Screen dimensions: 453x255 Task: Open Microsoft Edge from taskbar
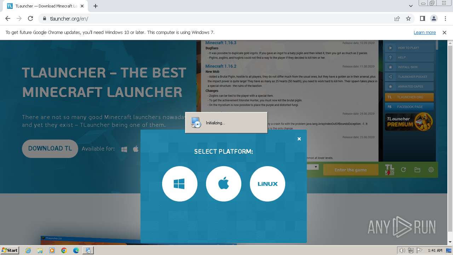pyautogui.click(x=76, y=250)
